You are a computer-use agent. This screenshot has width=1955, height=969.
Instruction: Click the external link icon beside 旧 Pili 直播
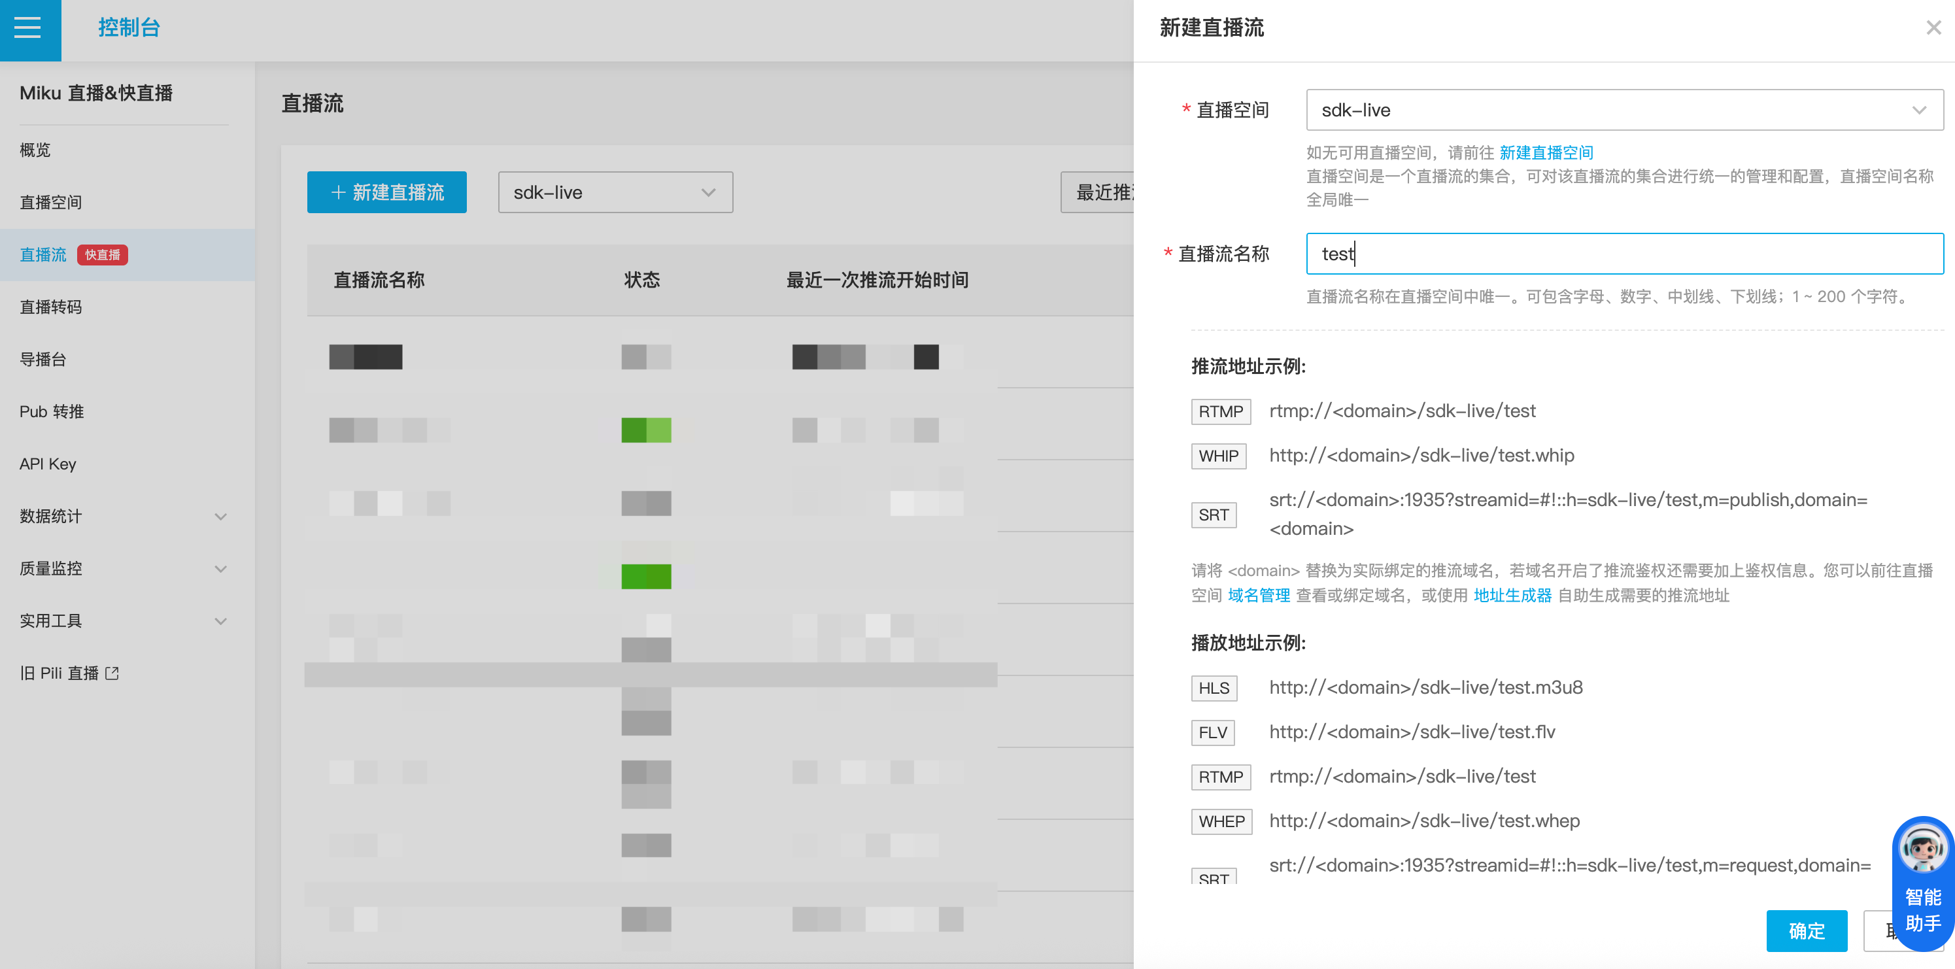click(112, 673)
